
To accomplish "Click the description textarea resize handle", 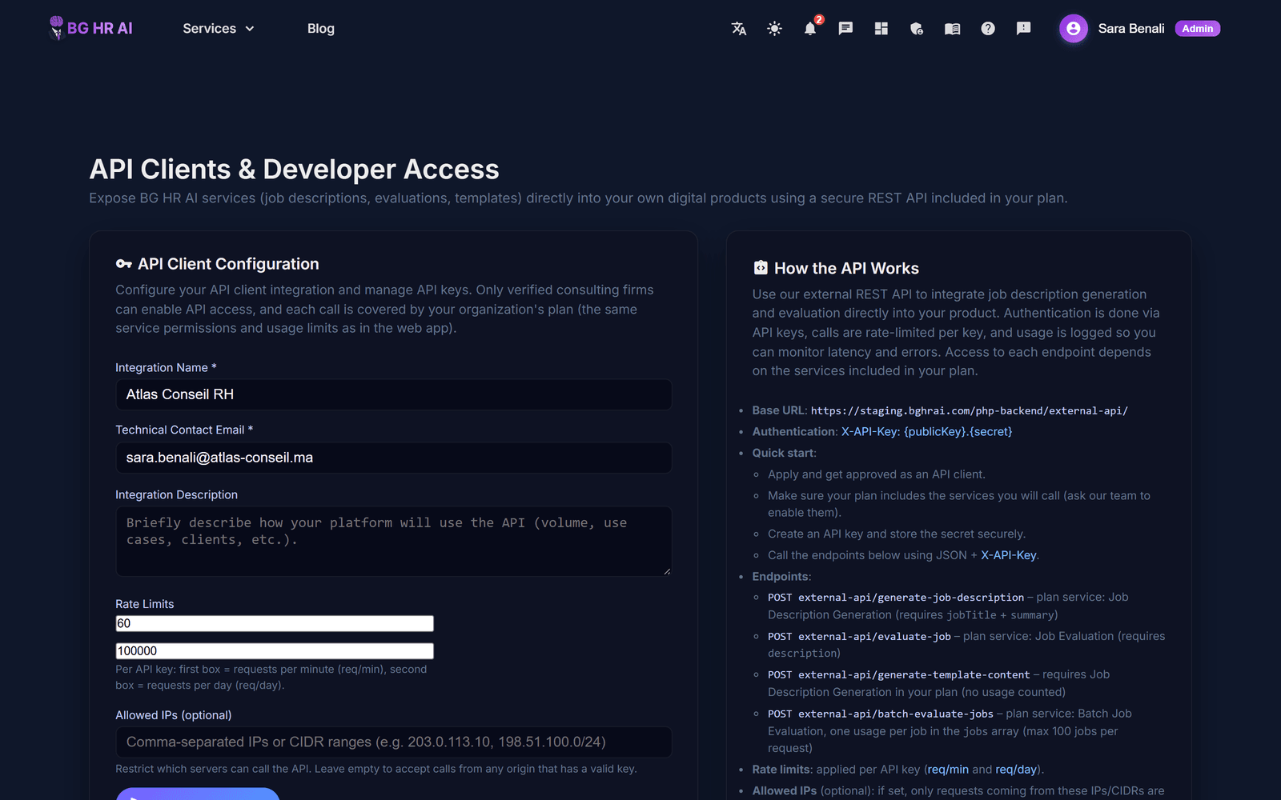I will [x=666, y=571].
